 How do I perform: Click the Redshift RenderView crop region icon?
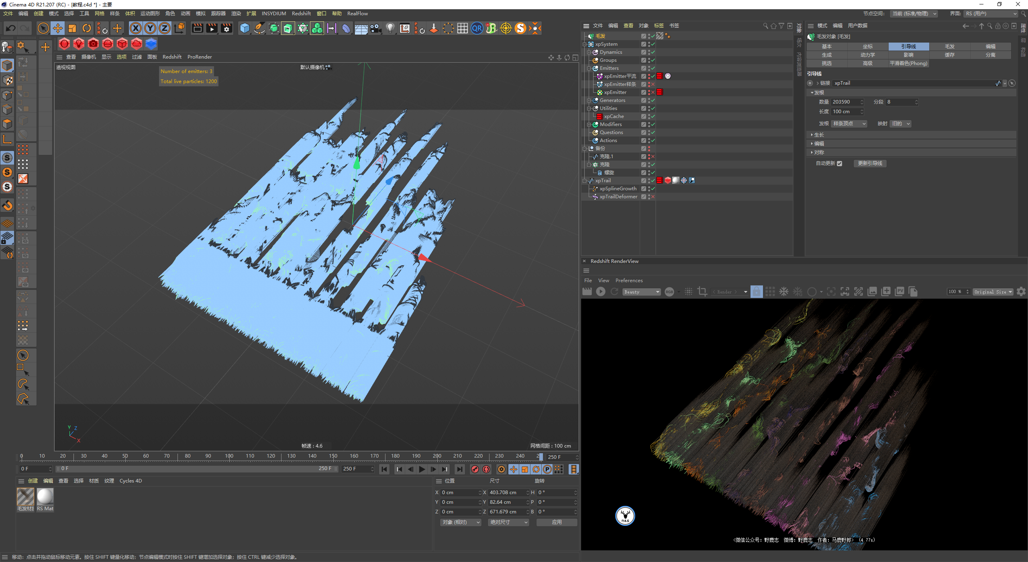point(702,292)
